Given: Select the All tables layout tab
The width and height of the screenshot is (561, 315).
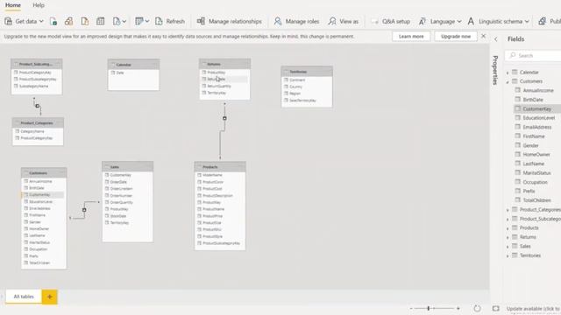Looking at the screenshot, I should pyautogui.click(x=24, y=297).
